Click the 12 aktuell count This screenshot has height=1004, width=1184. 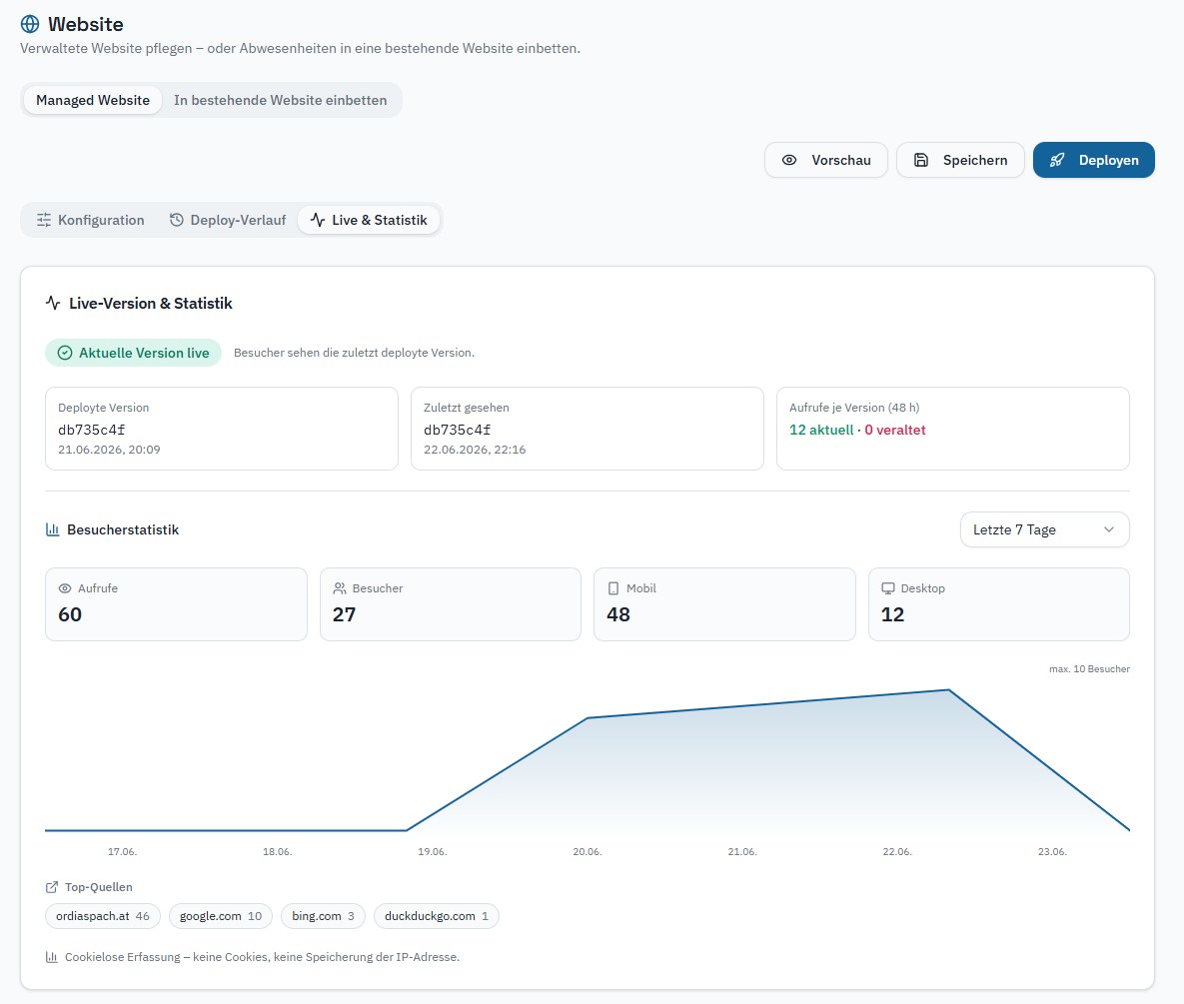click(x=821, y=430)
